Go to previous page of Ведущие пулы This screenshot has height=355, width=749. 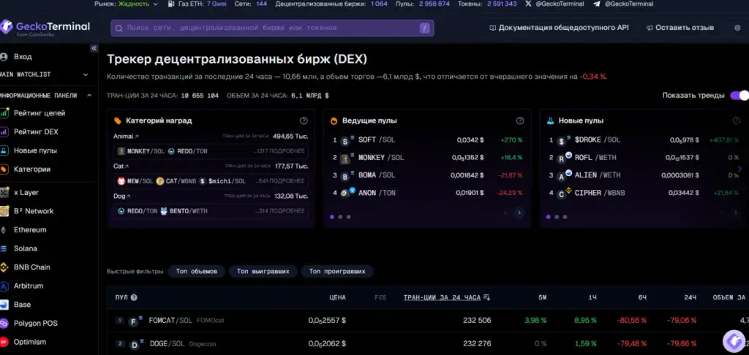[505, 213]
